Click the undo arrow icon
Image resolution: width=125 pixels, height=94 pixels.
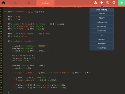point(108,3)
